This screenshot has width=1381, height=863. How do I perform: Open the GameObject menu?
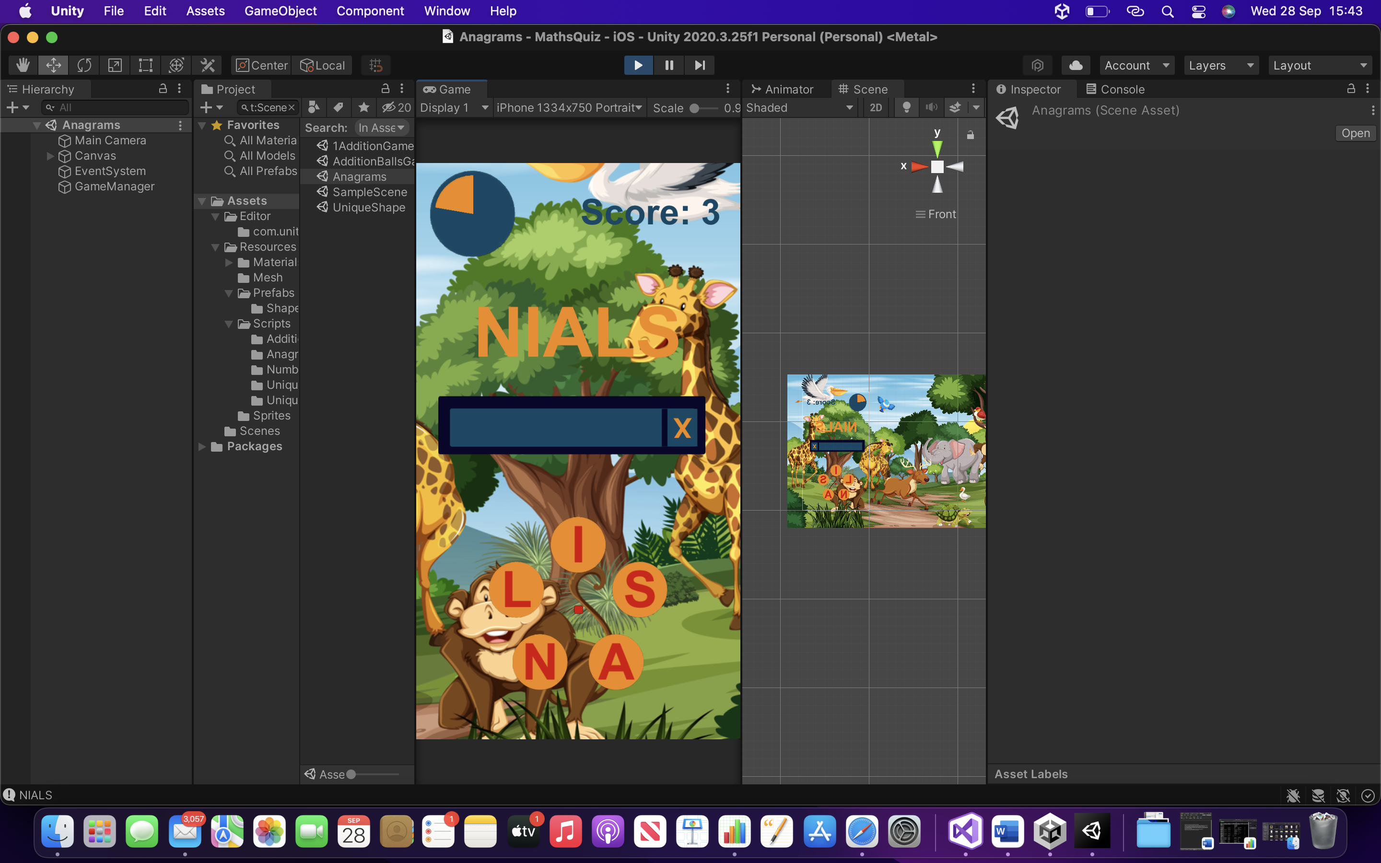click(x=280, y=11)
